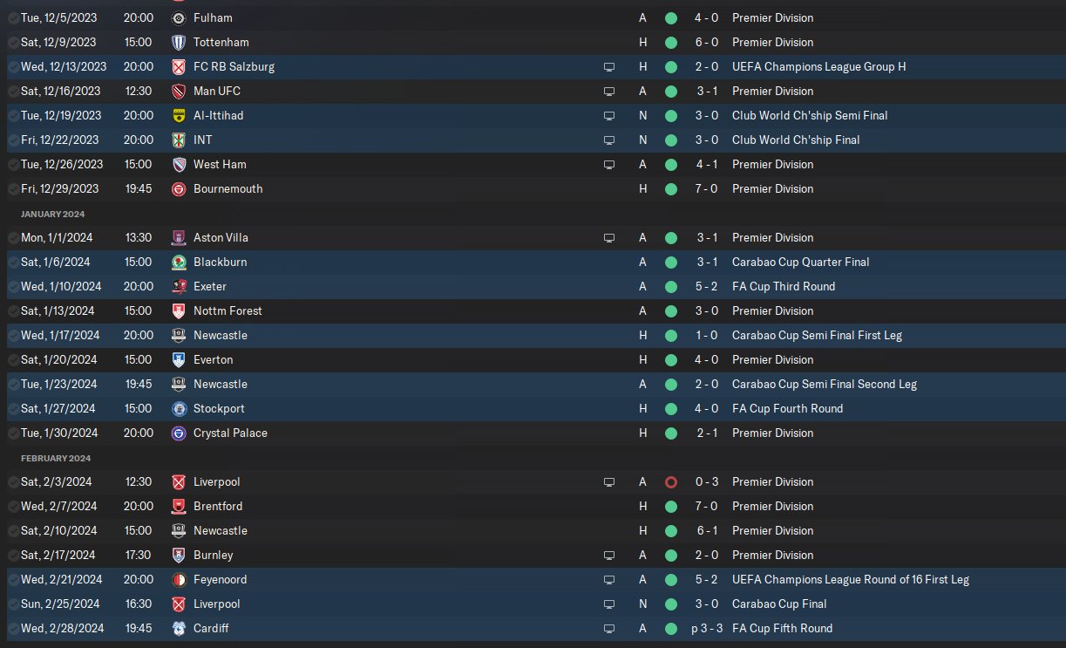Image resolution: width=1066 pixels, height=648 pixels.
Task: Open the TV icon on the Cardiff FA Cup row
Action: pyautogui.click(x=609, y=628)
